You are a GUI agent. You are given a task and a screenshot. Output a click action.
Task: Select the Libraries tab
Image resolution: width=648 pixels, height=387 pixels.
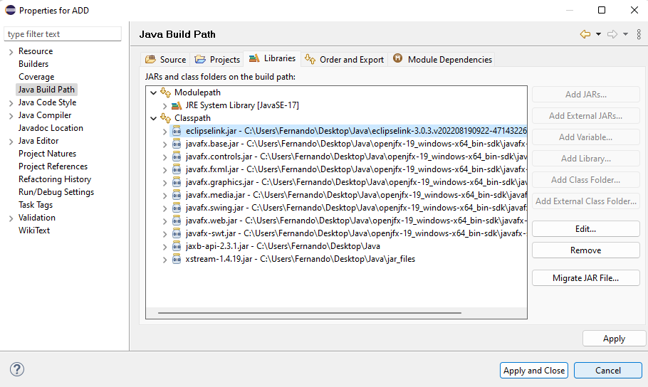pos(272,58)
